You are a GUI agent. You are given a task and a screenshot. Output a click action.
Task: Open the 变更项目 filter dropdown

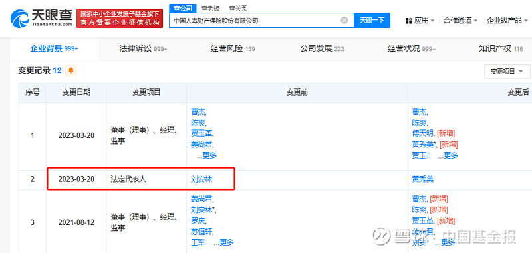click(507, 72)
